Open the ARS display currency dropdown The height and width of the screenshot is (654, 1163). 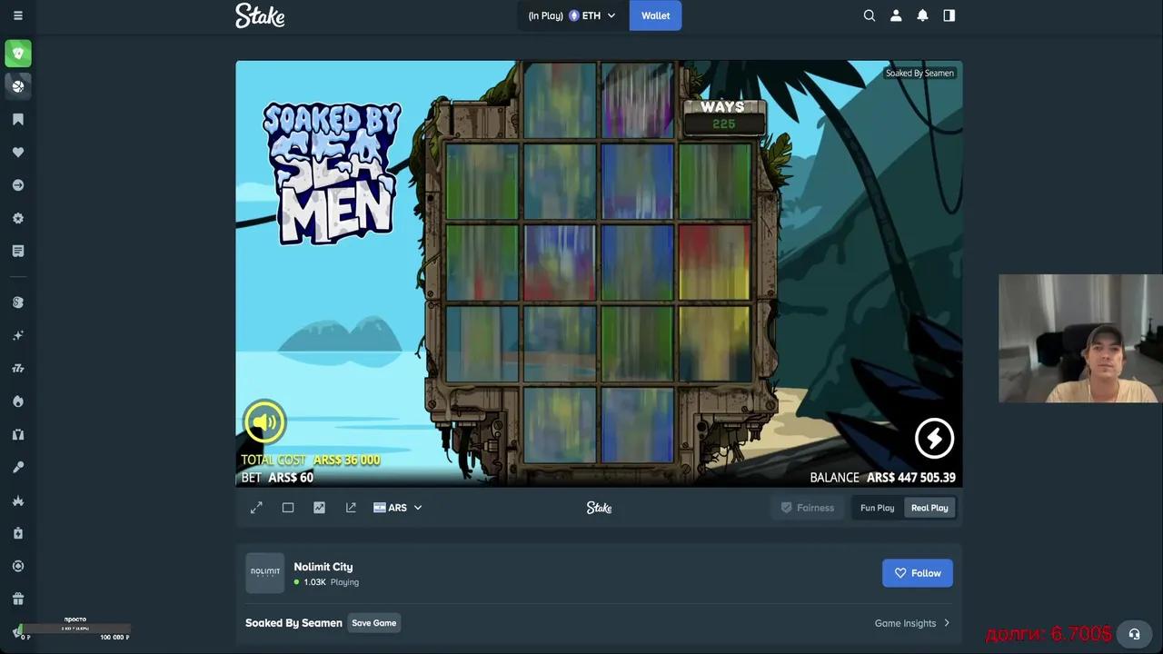[x=398, y=508]
